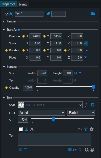
Task: Click the Position X value field
Action: (35, 36)
